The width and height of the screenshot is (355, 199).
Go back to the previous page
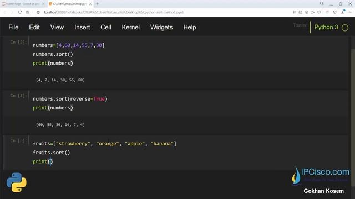click(5, 12)
